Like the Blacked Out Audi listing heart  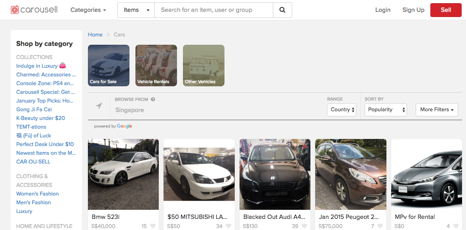pos(304,226)
